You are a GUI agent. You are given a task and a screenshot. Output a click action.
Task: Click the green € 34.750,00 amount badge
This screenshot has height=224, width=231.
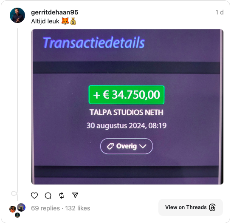(127, 95)
